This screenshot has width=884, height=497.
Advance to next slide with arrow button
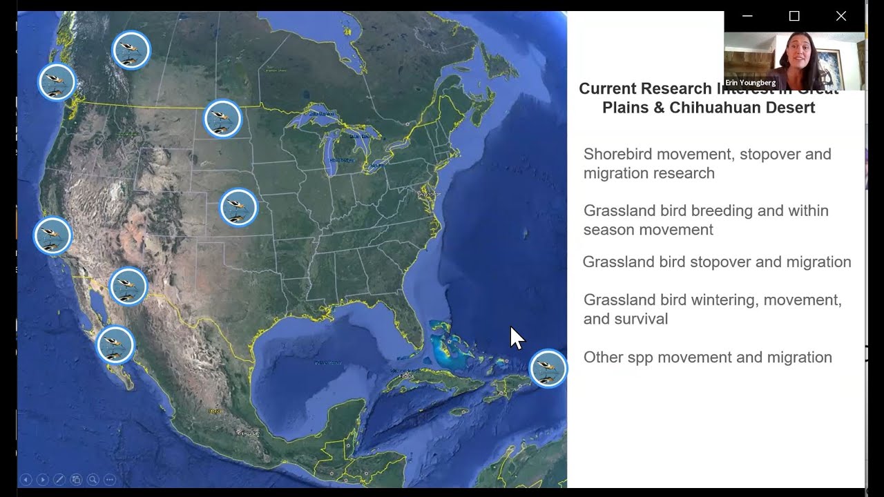pos(43,479)
